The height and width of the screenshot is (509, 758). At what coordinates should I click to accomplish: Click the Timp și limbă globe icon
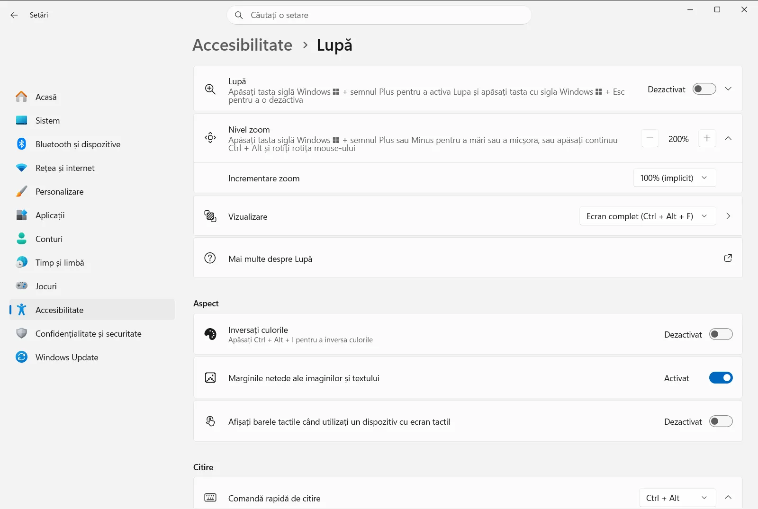(x=21, y=262)
